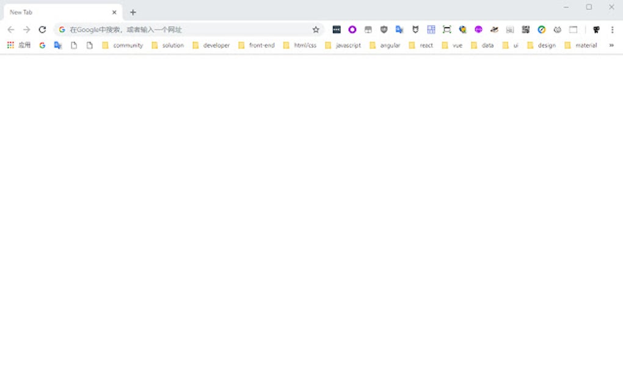Open Chrome's three-dot menu
Image resolution: width=623 pixels, height=389 pixels.
tap(613, 29)
